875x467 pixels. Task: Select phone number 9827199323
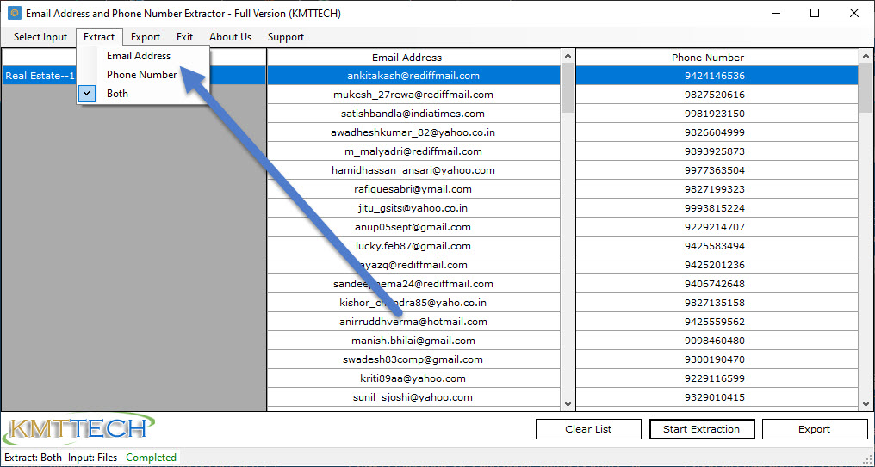tap(717, 189)
